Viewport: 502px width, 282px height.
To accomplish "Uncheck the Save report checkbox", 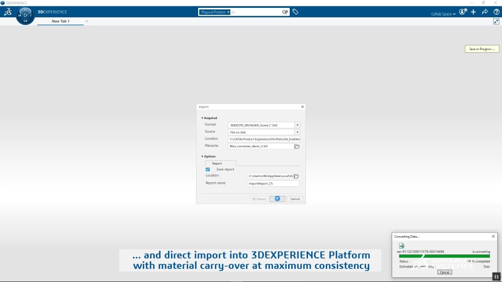I will click(x=208, y=169).
